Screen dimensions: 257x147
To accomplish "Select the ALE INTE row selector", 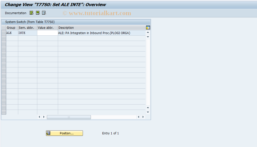I will pyautogui.click(x=4, y=33).
